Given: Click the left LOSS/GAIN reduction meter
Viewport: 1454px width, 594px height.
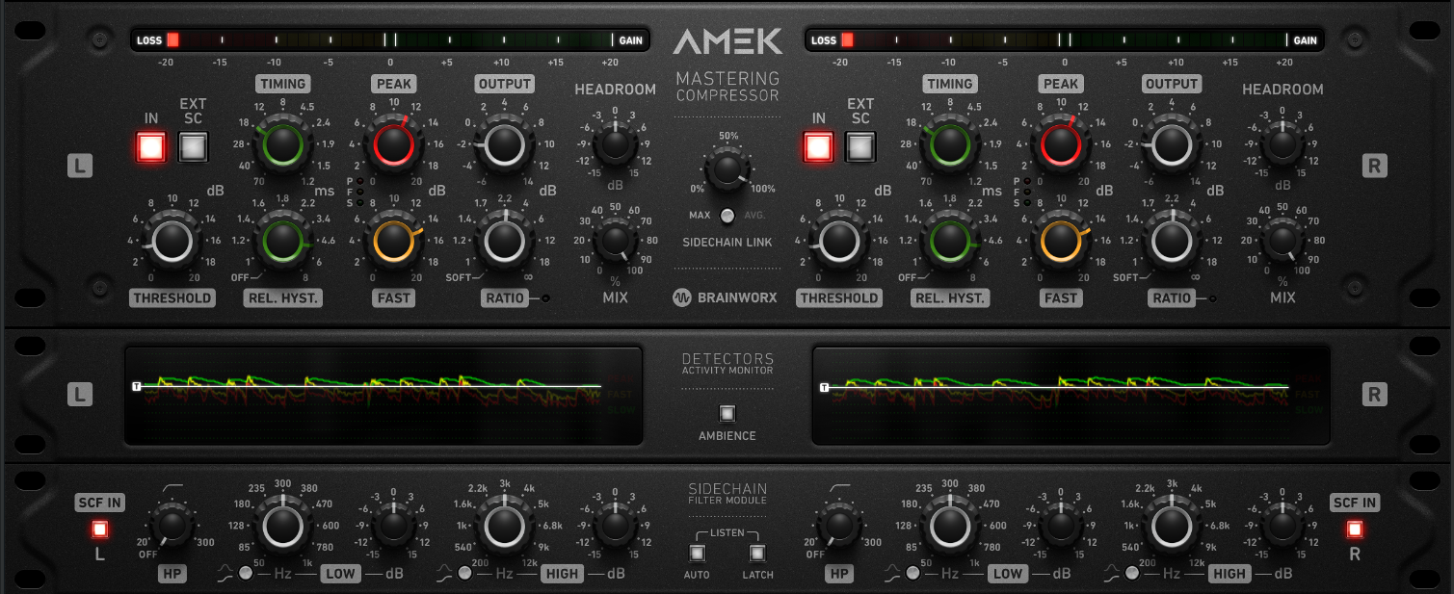Looking at the screenshot, I should [390, 39].
